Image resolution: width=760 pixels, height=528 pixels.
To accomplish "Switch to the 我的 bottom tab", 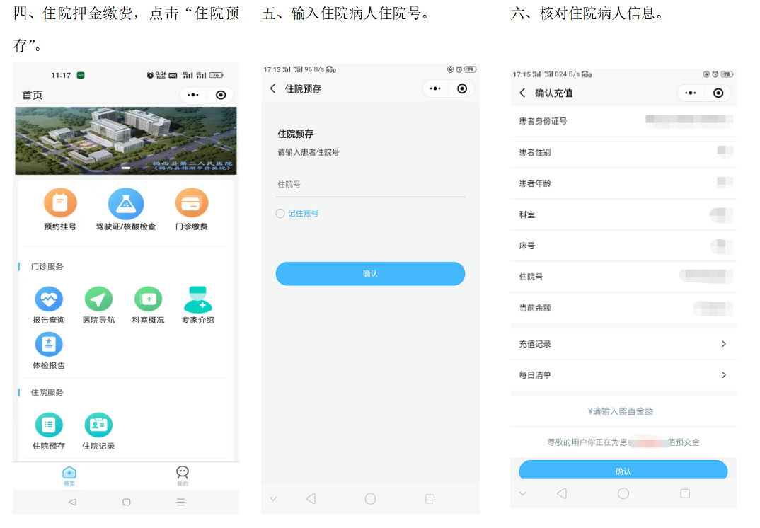I will pyautogui.click(x=183, y=476).
